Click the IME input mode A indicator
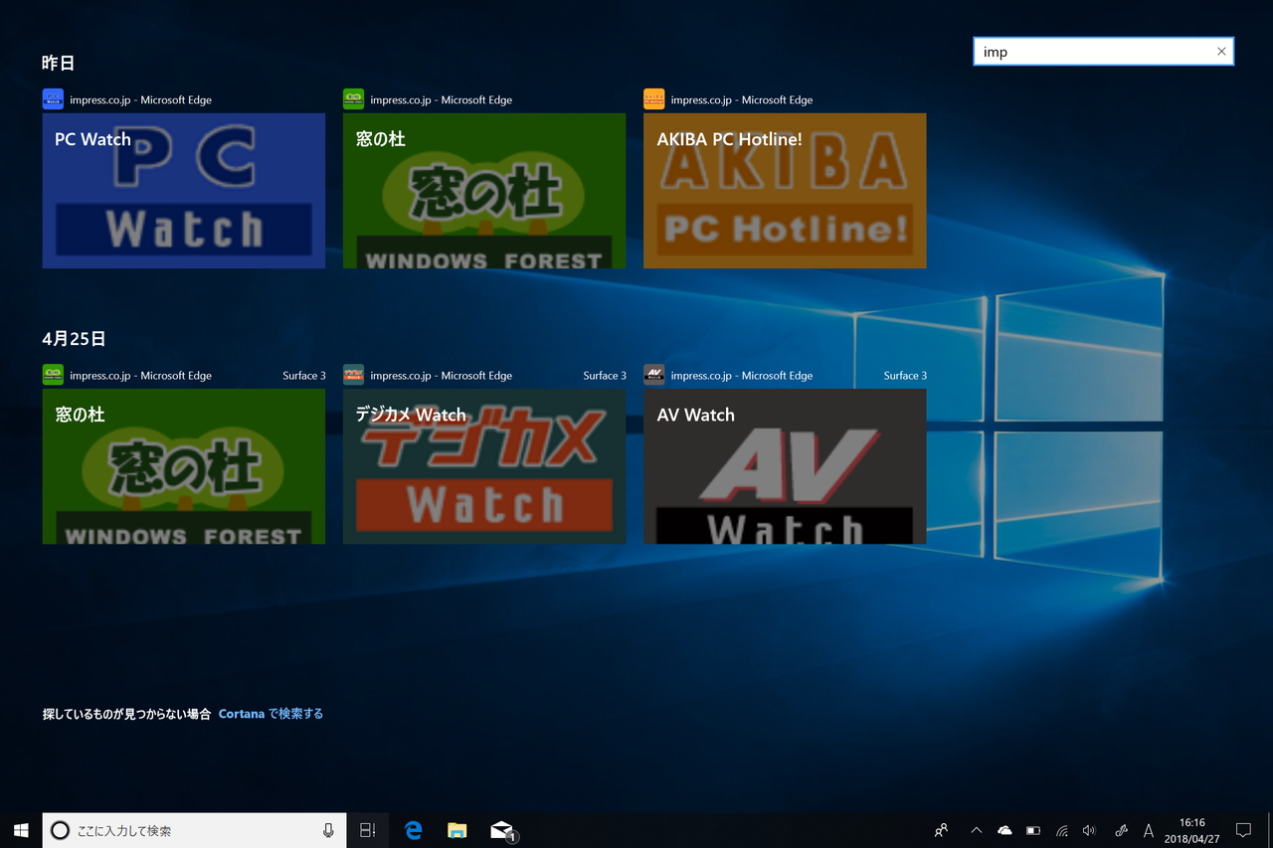The image size is (1273, 848). click(x=1149, y=830)
